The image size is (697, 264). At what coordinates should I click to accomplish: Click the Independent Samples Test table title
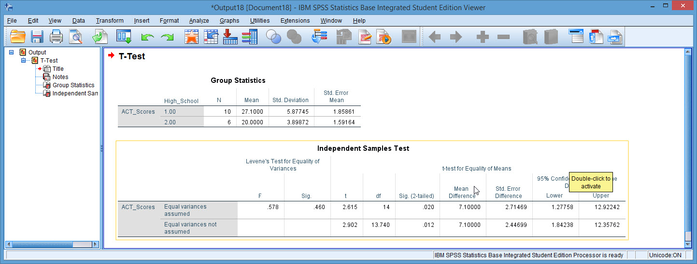coord(363,148)
